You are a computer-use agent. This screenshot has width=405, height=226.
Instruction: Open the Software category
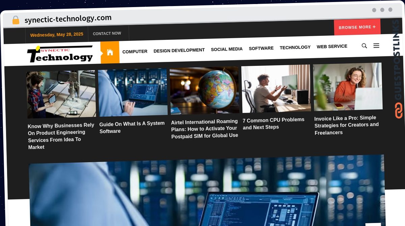[261, 48]
